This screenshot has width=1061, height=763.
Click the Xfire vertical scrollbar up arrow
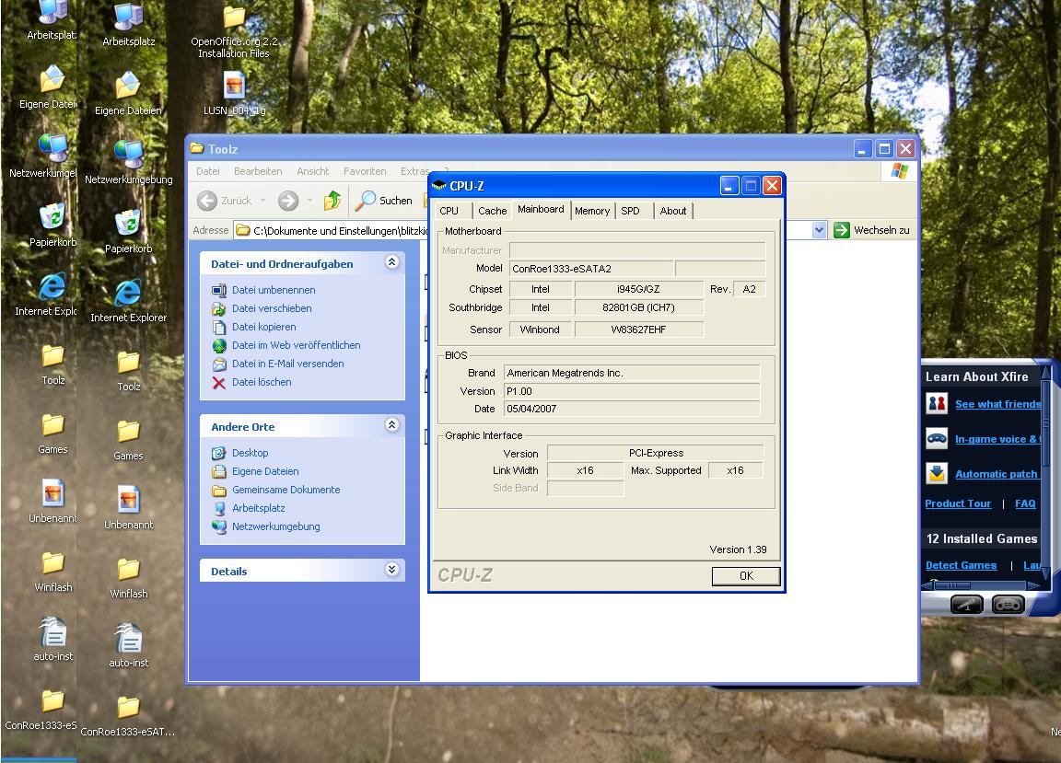tap(1046, 372)
